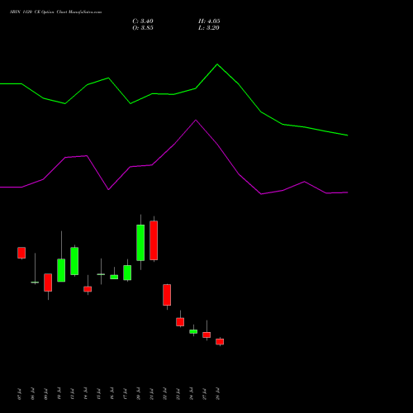This screenshot has width=413, height=413.
Task: Click the low value L: 3.20
Action: click(x=209, y=28)
